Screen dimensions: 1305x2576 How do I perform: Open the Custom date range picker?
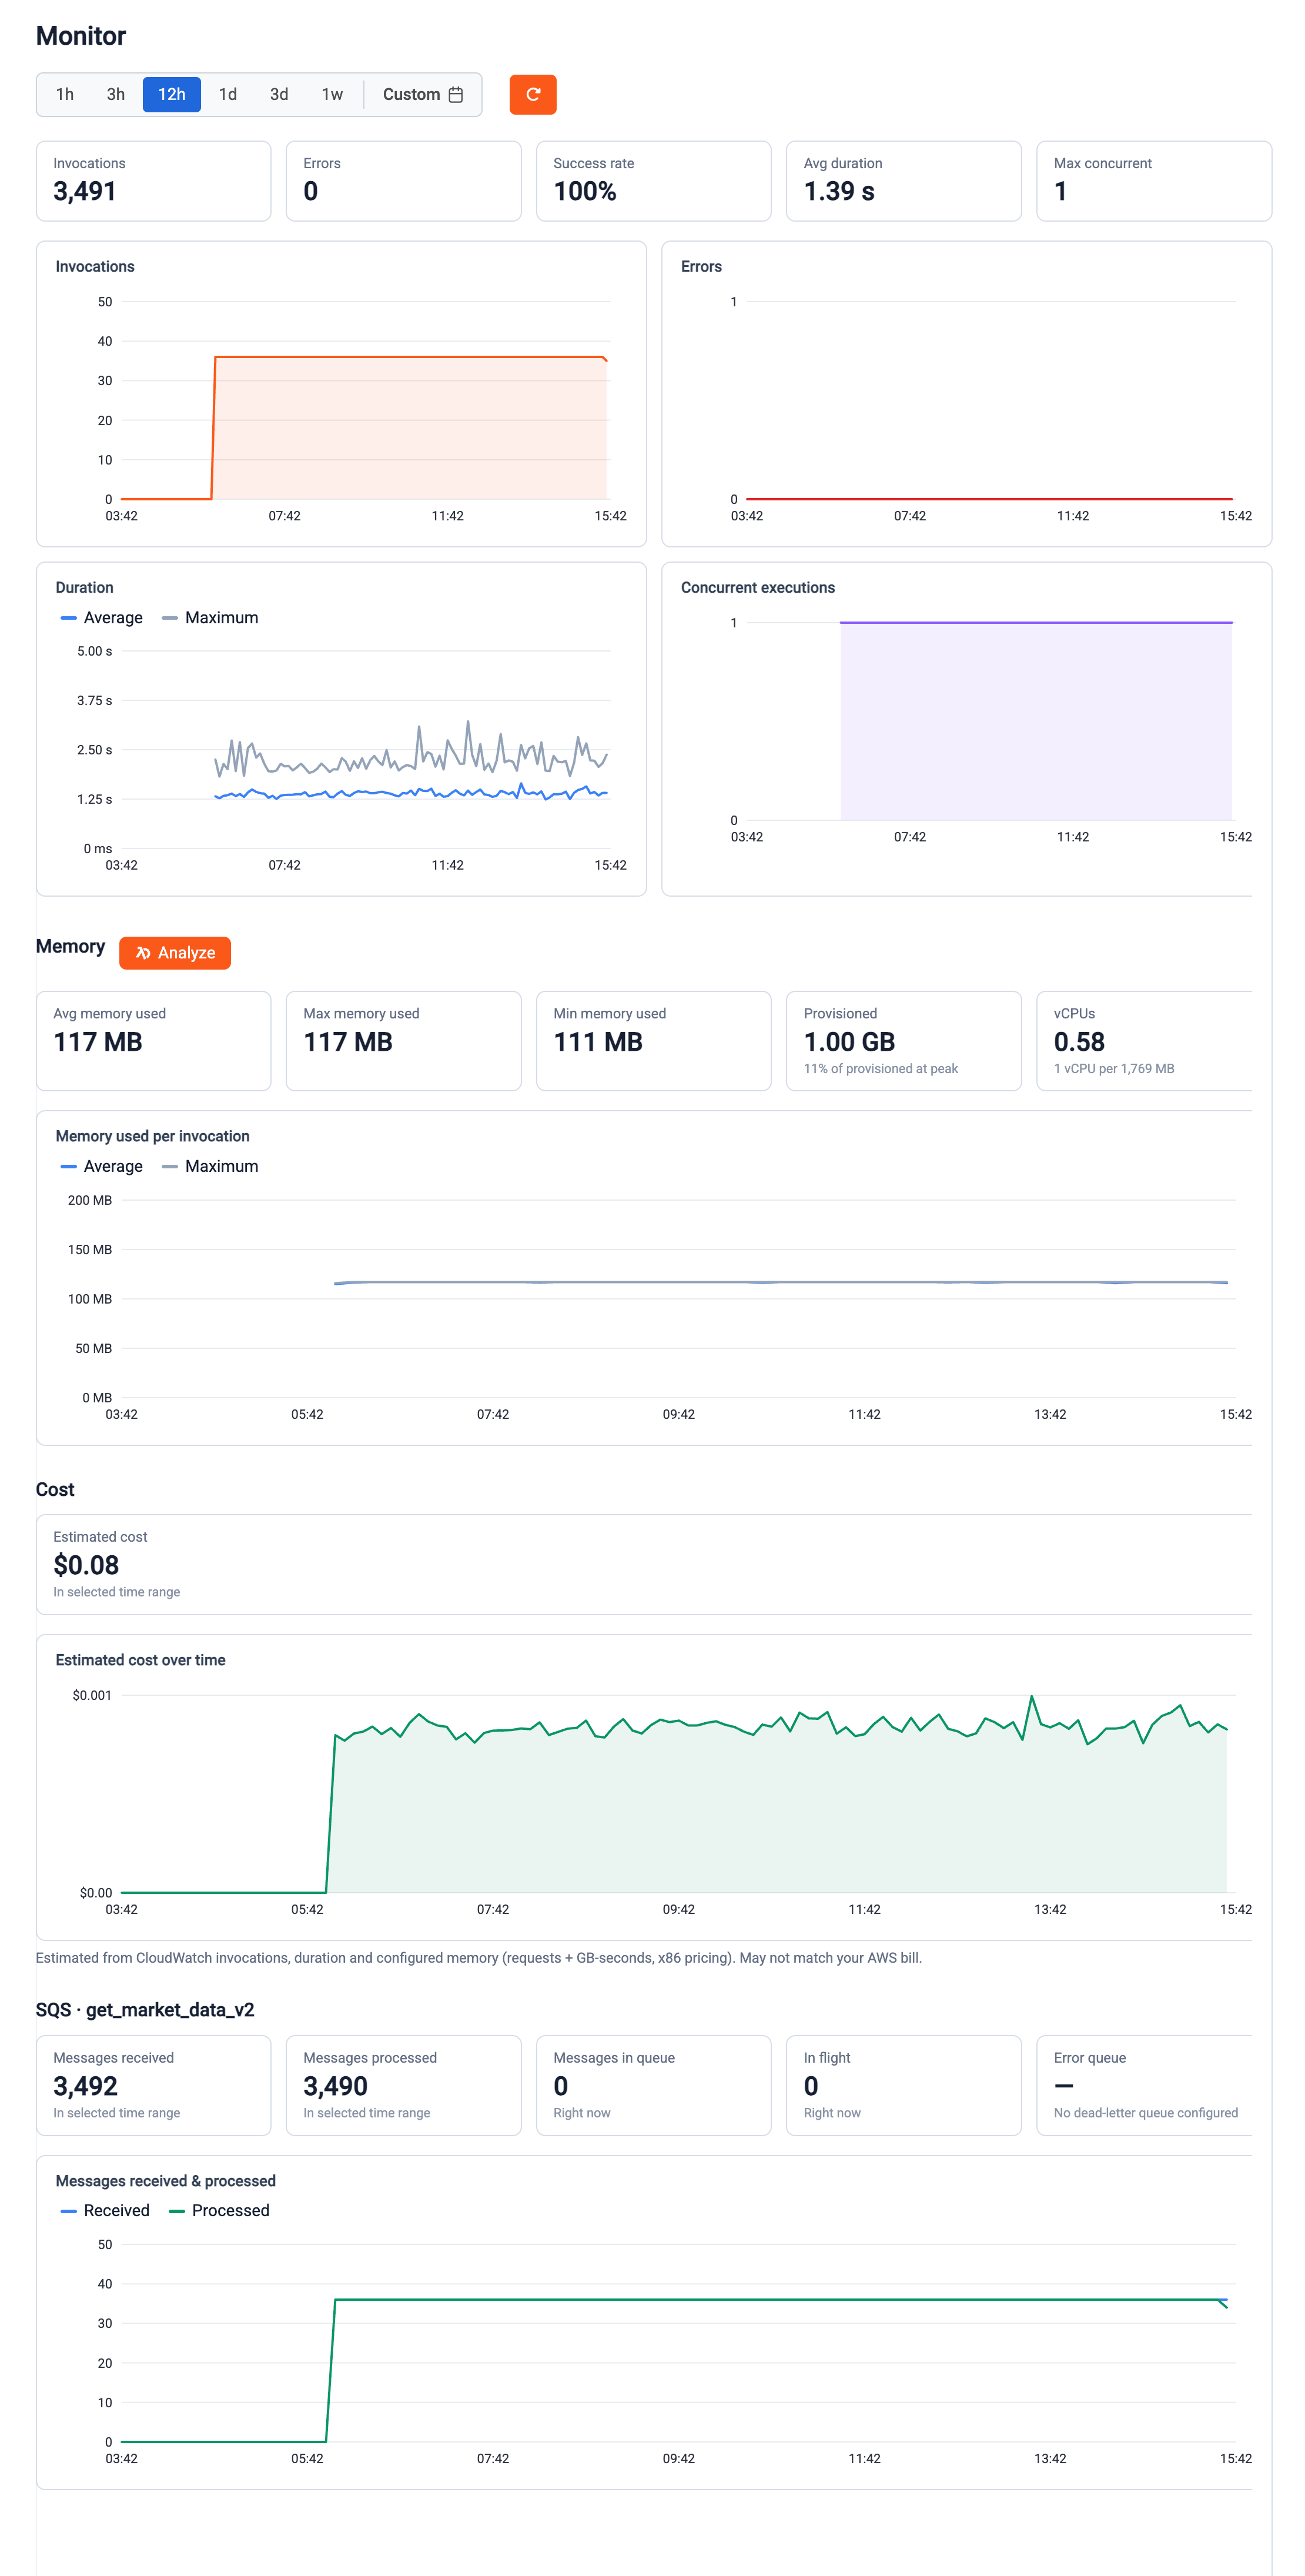pos(422,94)
